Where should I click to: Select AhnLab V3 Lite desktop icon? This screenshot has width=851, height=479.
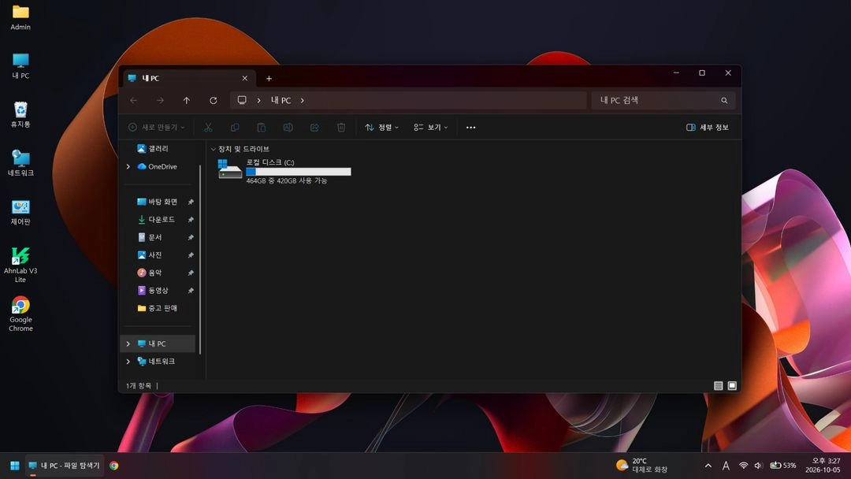(x=20, y=265)
